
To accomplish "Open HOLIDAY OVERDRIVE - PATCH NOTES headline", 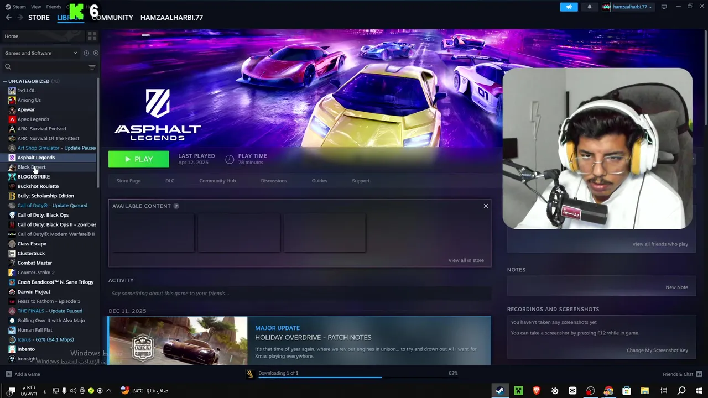I will (313, 337).
